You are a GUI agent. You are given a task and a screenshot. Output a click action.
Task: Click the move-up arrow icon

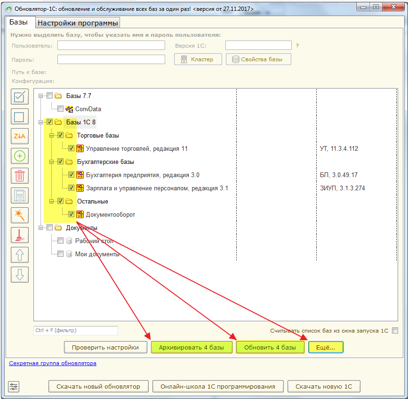click(x=20, y=255)
